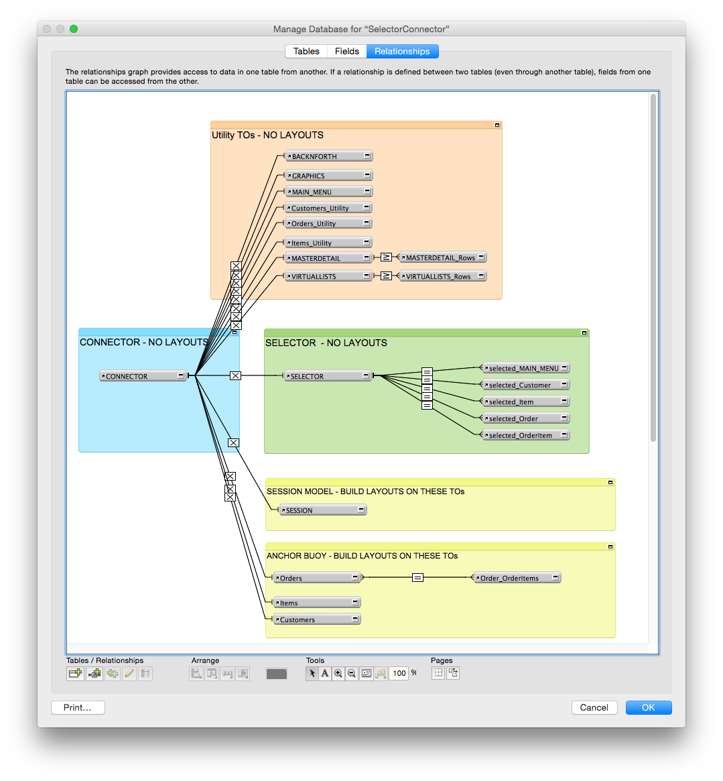Click the Print... button
This screenshot has height=781, width=723.
pyautogui.click(x=78, y=707)
